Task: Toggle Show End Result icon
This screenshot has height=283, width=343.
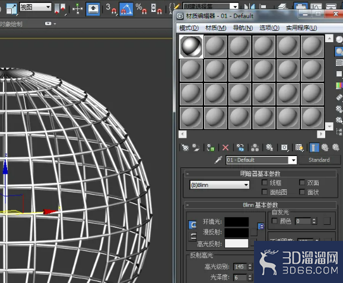Action: (314, 148)
